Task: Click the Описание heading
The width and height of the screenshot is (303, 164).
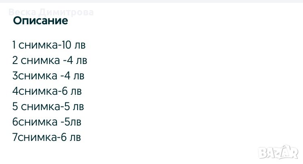Action: pyautogui.click(x=40, y=21)
